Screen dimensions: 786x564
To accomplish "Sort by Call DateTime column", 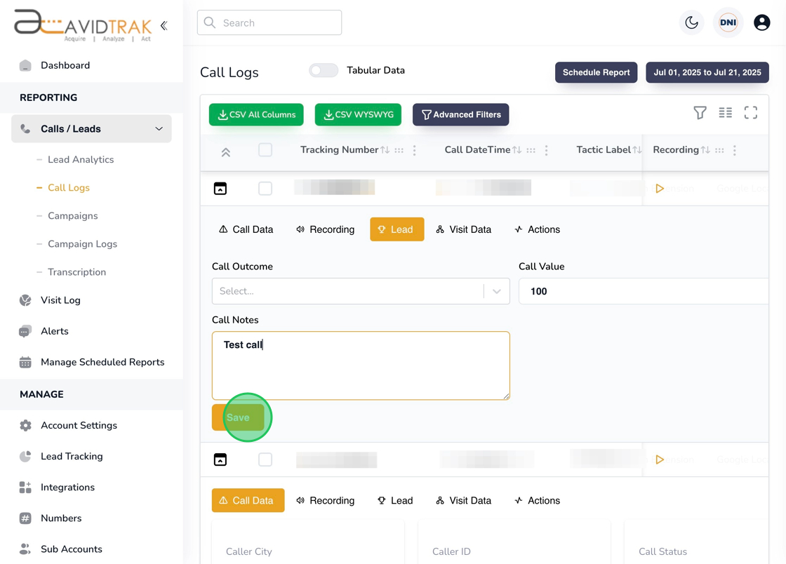I will (517, 149).
